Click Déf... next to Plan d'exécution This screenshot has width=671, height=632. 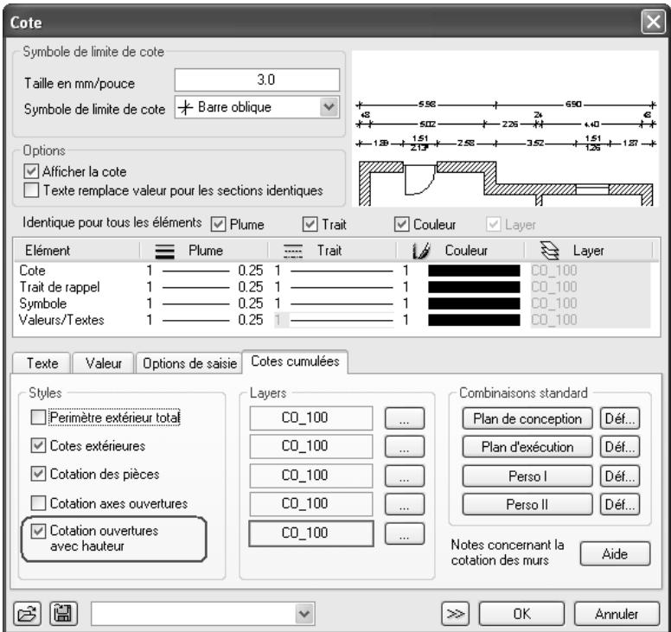(620, 447)
